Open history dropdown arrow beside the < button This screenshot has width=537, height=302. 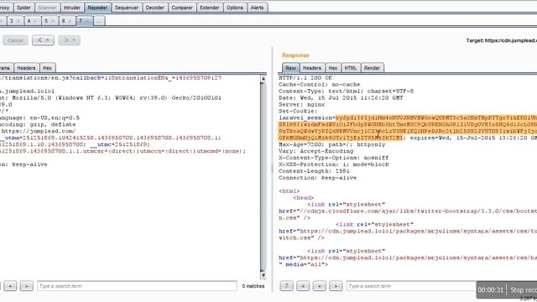coord(49,40)
